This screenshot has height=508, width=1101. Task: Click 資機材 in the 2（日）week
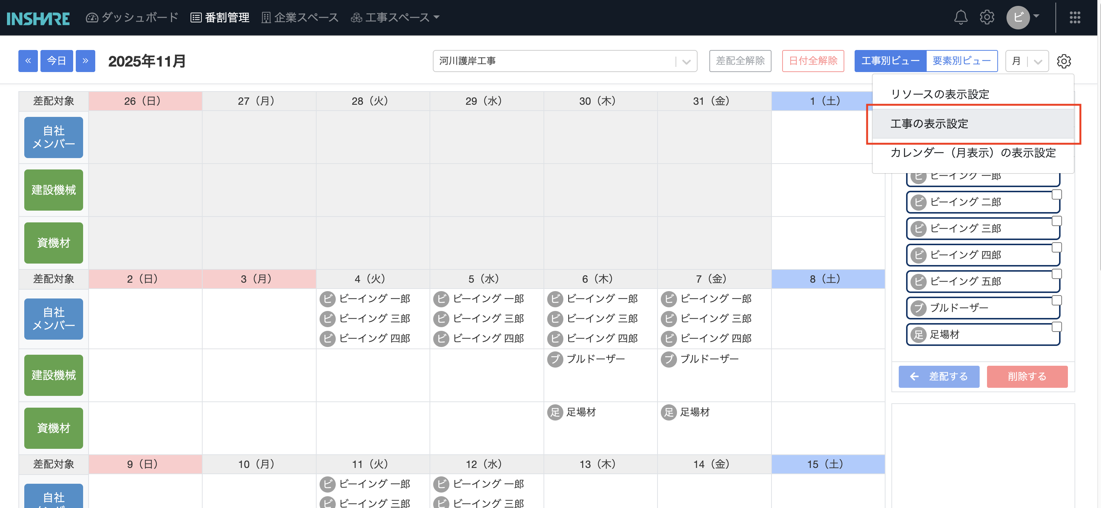(53, 428)
